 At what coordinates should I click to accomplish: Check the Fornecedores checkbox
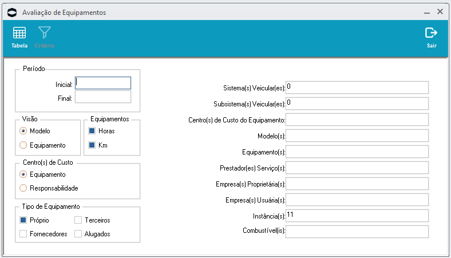tap(23, 233)
